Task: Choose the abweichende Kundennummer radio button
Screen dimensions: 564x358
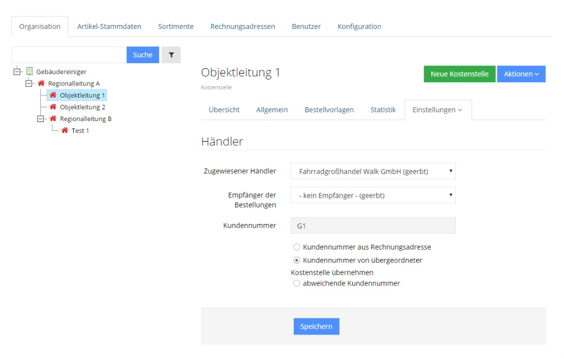Action: pyautogui.click(x=296, y=283)
